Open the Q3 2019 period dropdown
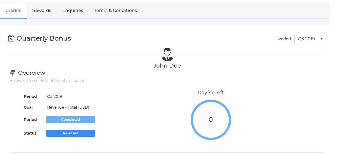Screen dimensions: 344x155 [x=309, y=39]
